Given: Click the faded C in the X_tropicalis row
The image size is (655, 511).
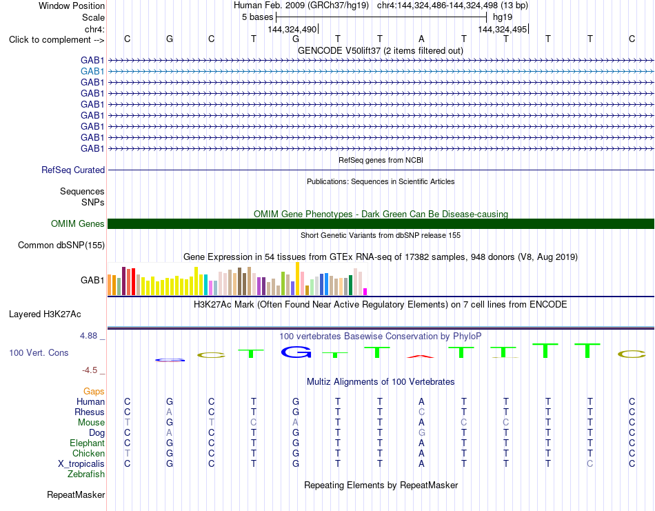Looking at the screenshot, I should (x=589, y=464).
